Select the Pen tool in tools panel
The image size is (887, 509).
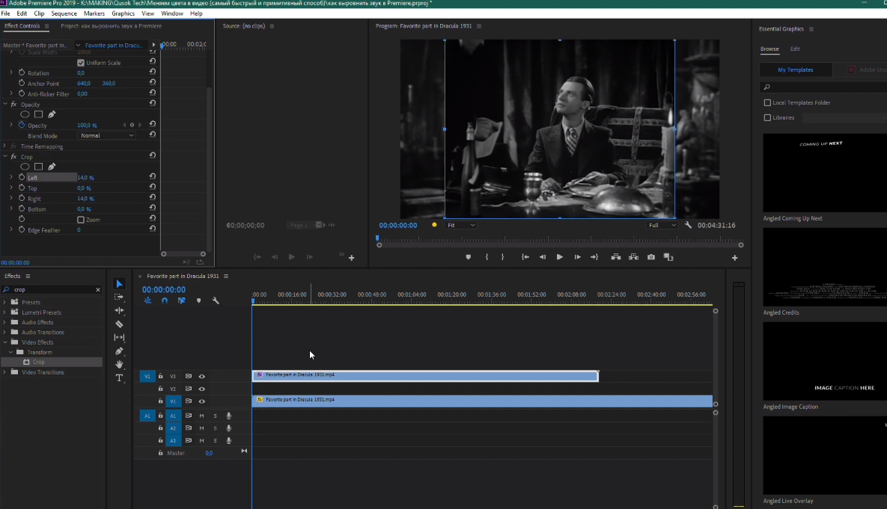(119, 351)
